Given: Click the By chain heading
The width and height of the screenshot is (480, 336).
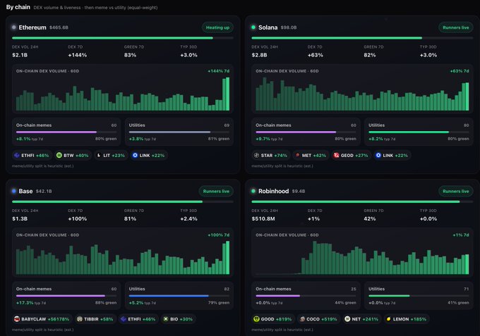Looking at the screenshot, I should pos(18,7).
